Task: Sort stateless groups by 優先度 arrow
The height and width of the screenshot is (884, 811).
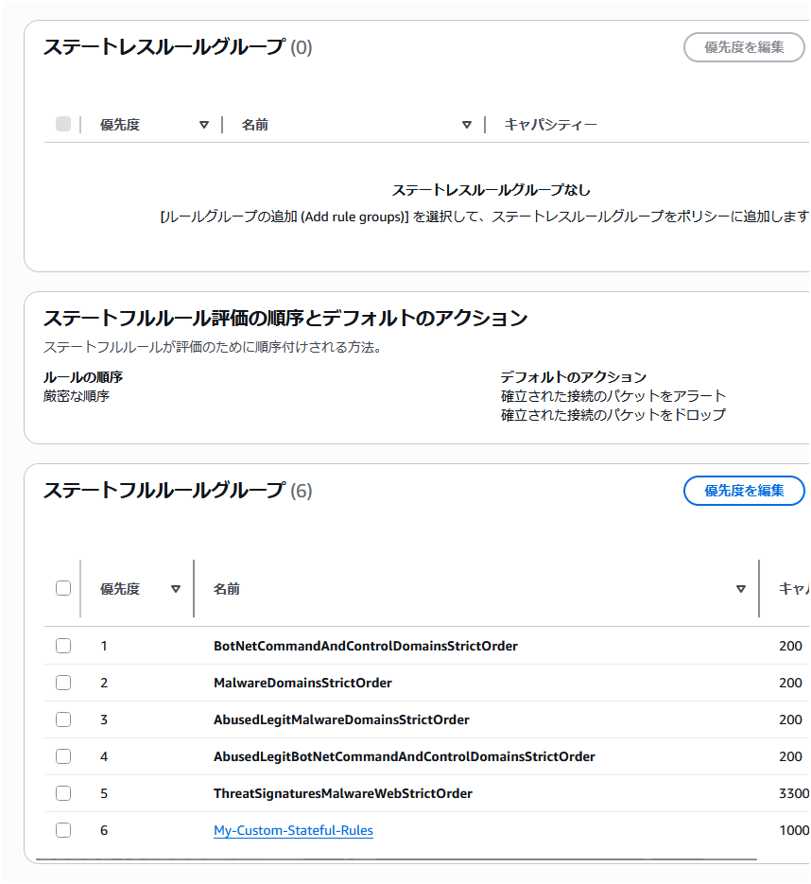Action: point(204,125)
